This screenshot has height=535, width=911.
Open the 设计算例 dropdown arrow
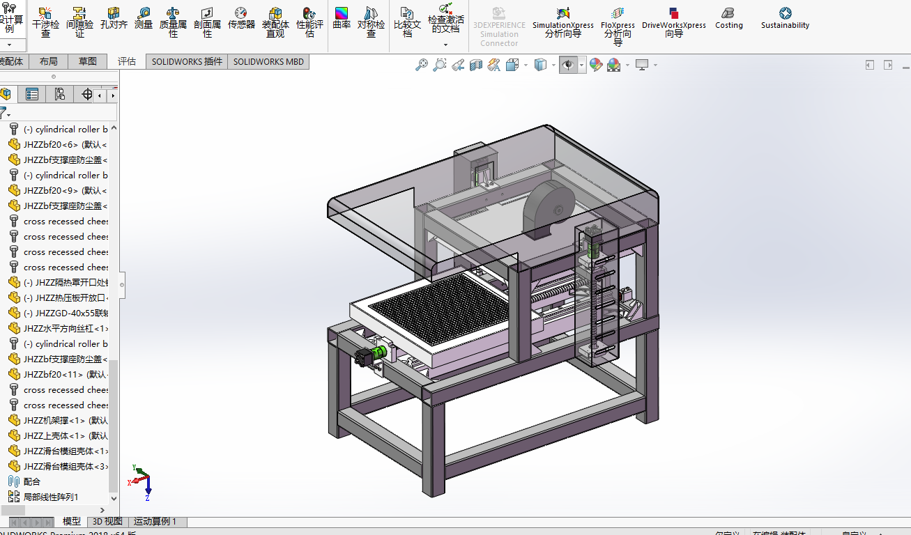10,45
